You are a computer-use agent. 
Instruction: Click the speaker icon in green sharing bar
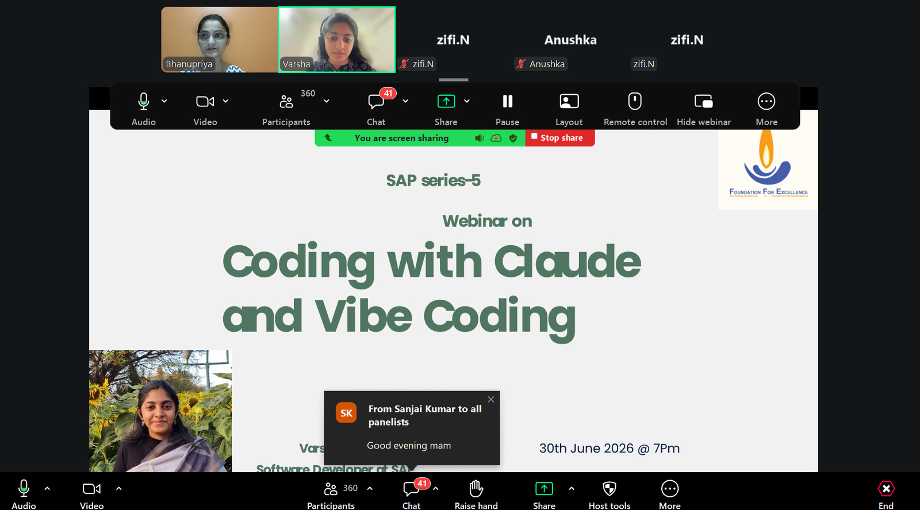click(479, 138)
